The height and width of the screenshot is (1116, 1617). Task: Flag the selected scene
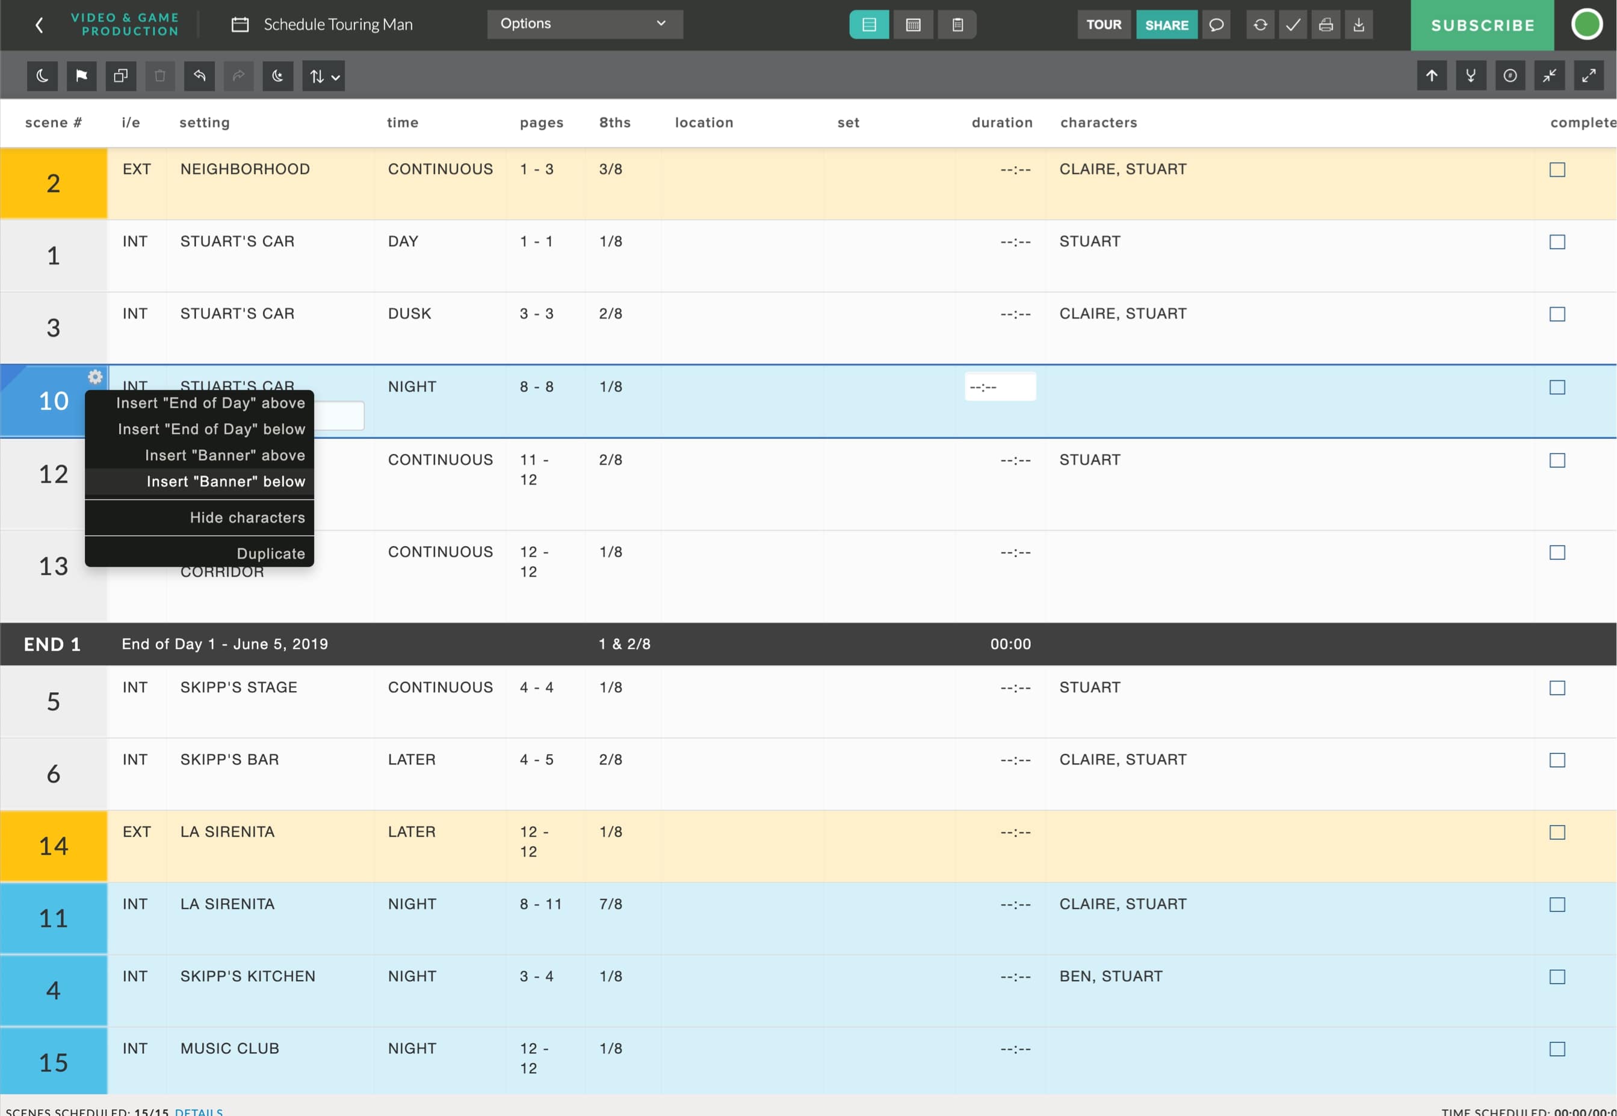tap(82, 75)
